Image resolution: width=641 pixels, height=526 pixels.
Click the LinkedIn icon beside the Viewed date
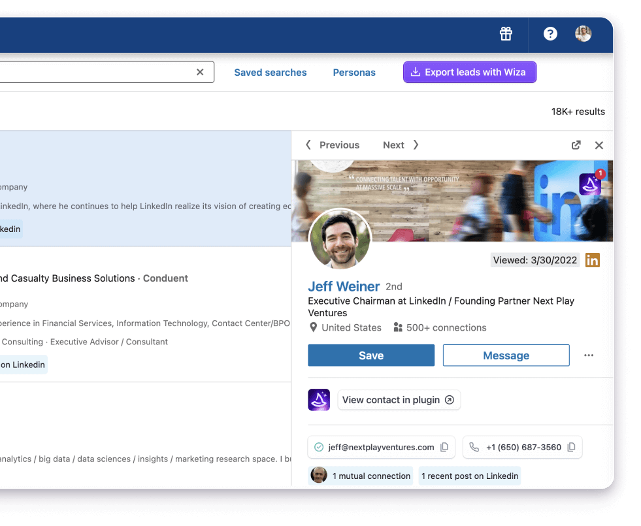(x=592, y=260)
